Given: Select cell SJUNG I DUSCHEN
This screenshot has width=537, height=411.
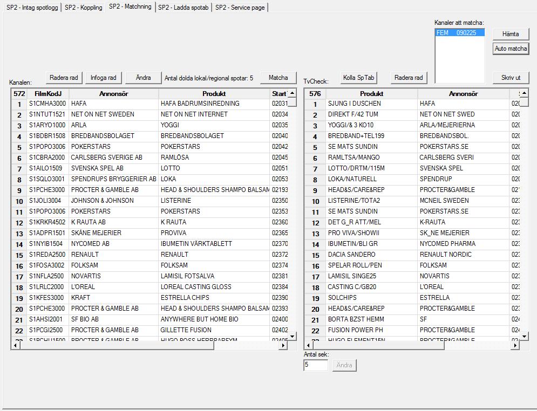Looking at the screenshot, I should pos(372,104).
